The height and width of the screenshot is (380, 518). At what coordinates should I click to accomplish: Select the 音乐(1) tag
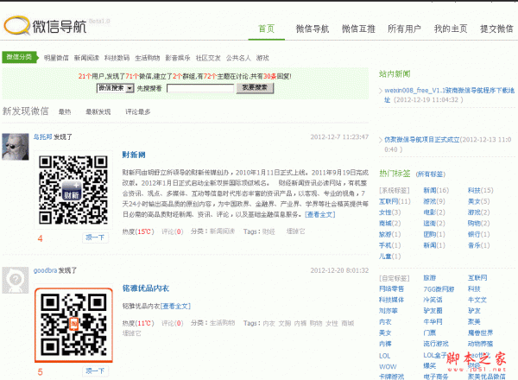click(x=478, y=245)
